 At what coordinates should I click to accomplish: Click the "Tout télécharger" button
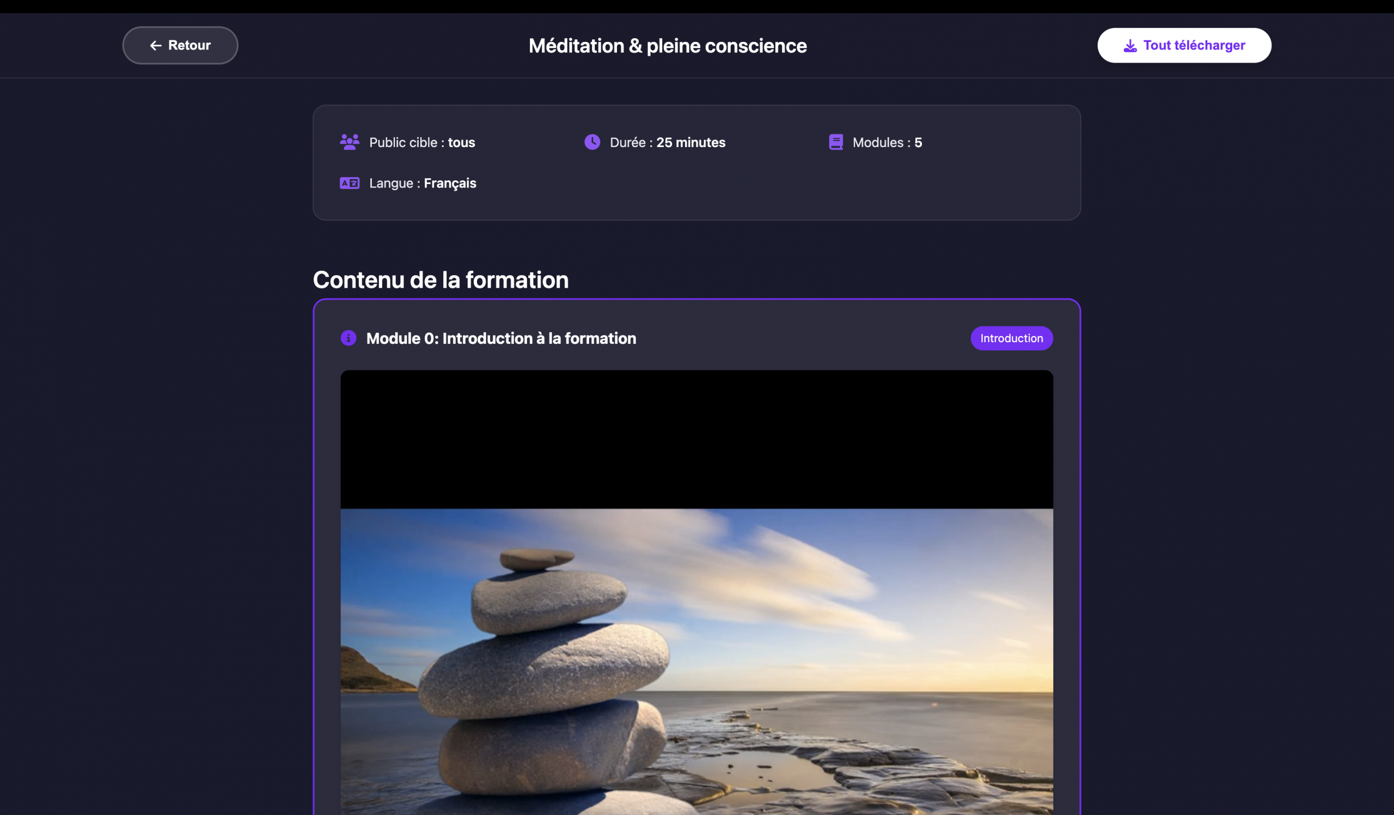pos(1184,45)
